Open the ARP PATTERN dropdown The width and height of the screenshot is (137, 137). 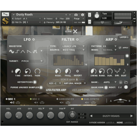pyautogui.click(x=110, y=46)
